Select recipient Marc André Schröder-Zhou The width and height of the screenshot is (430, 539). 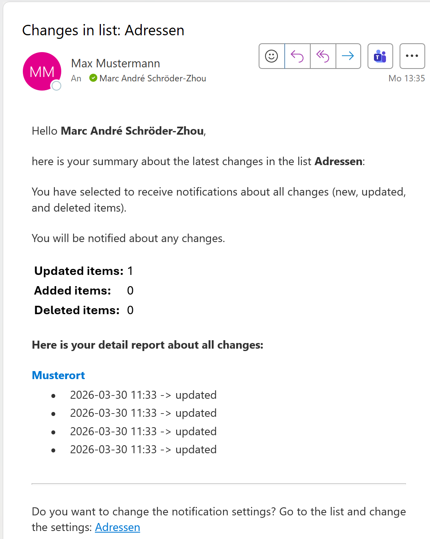(153, 78)
